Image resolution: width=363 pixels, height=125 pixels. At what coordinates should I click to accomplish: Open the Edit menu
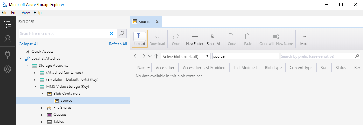pyautogui.click(x=14, y=13)
